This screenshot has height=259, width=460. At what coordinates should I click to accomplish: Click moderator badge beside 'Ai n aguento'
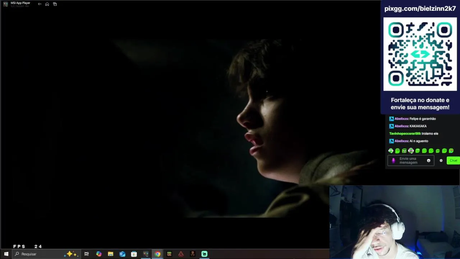pos(391,141)
